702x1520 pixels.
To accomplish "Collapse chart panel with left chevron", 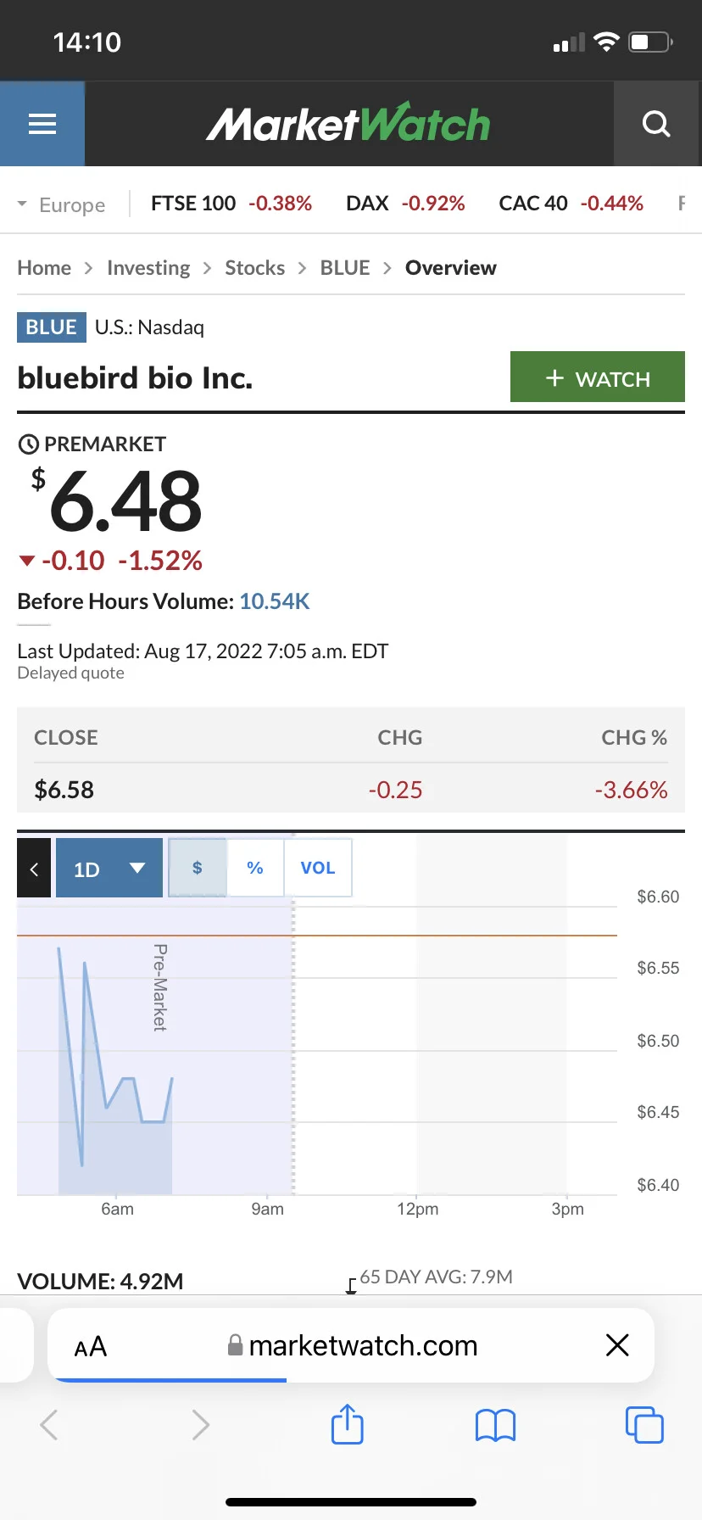I will pyautogui.click(x=34, y=868).
